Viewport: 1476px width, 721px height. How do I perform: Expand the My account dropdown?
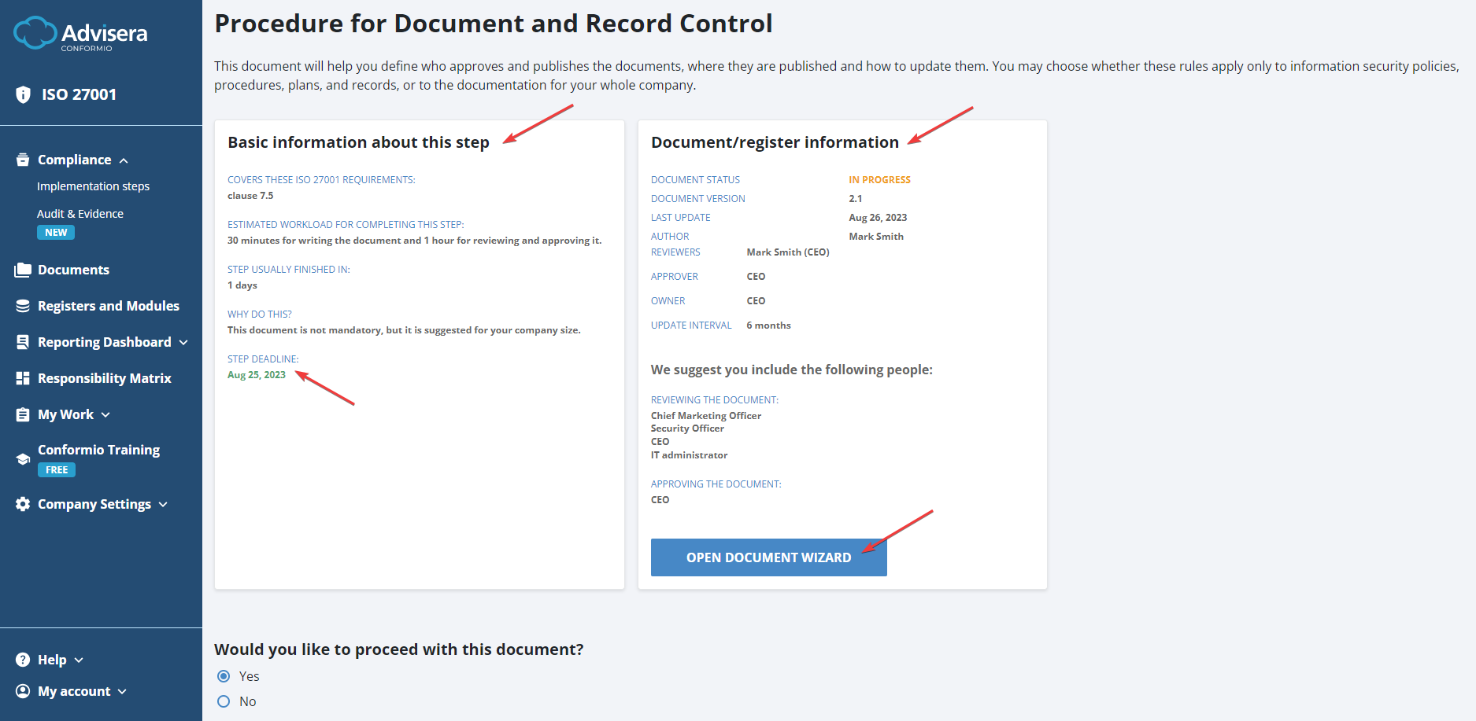pyautogui.click(x=123, y=691)
